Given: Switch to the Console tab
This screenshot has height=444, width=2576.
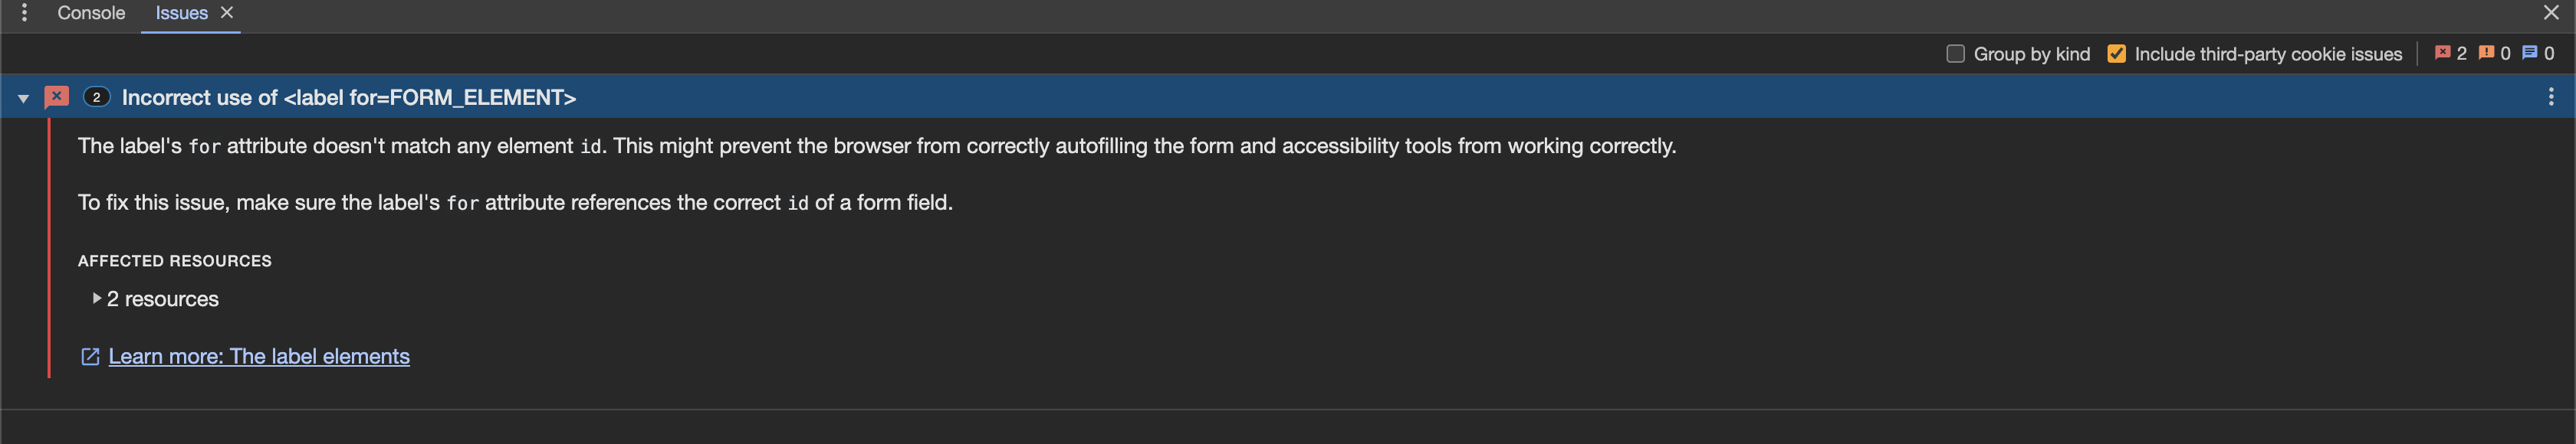Looking at the screenshot, I should (x=91, y=13).
